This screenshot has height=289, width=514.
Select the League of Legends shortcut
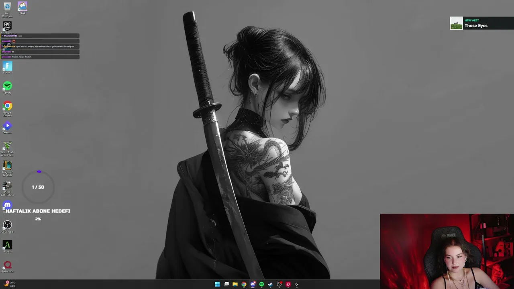pyautogui.click(x=7, y=169)
